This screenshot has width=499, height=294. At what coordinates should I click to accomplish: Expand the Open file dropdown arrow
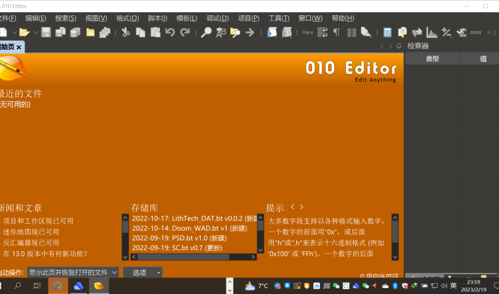click(35, 32)
